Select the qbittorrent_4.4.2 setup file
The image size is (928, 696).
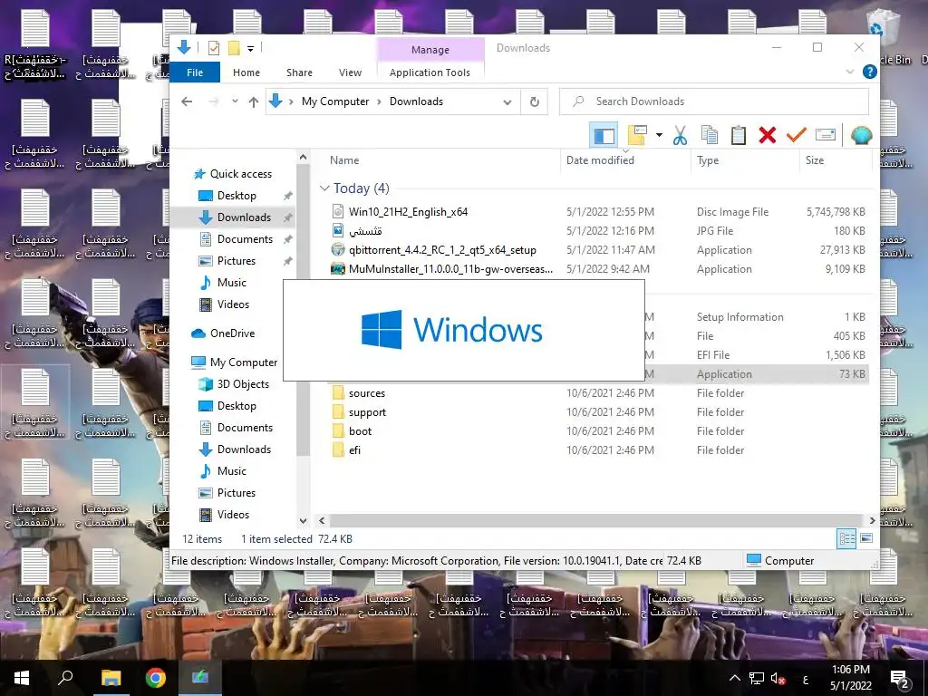coord(442,250)
